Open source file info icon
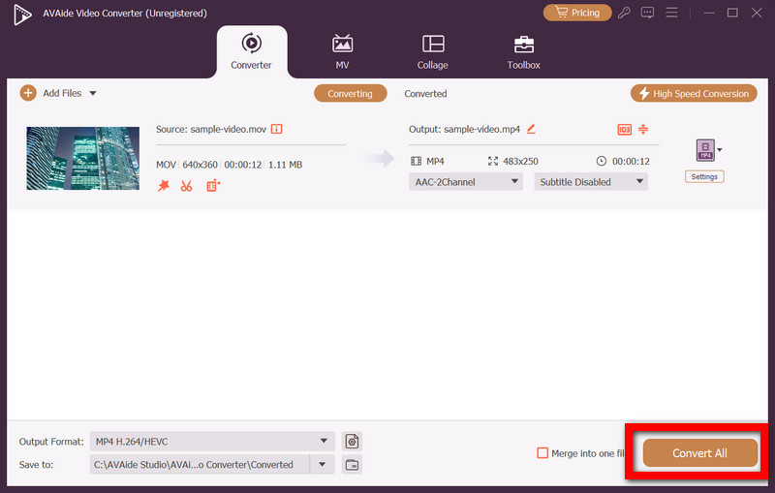 pos(277,129)
